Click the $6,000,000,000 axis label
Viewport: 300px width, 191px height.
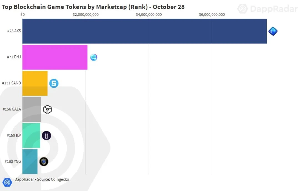coord(212,14)
